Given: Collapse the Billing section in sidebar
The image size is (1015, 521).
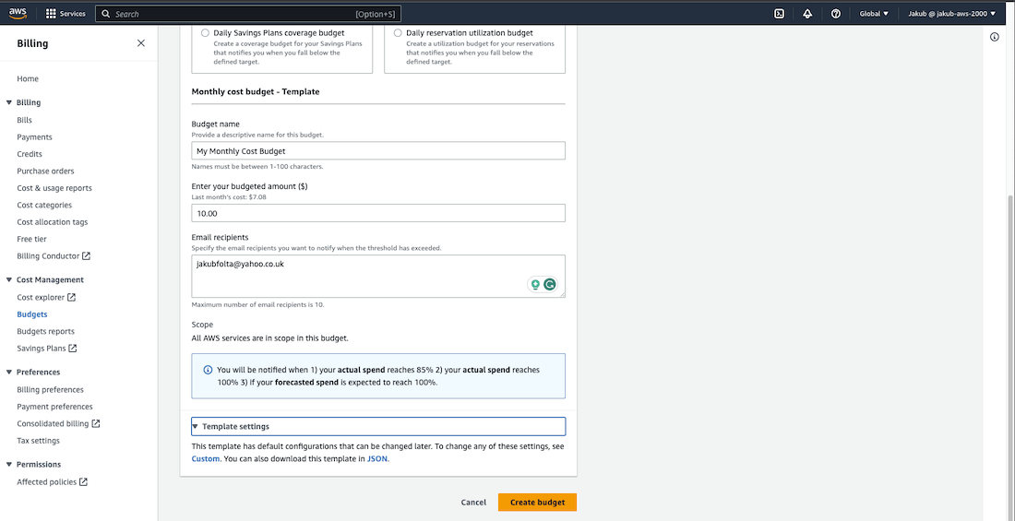Looking at the screenshot, I should click(x=8, y=103).
